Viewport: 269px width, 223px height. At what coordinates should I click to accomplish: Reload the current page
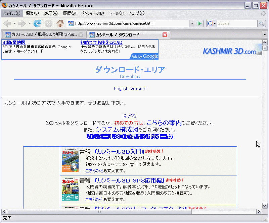[37, 23]
